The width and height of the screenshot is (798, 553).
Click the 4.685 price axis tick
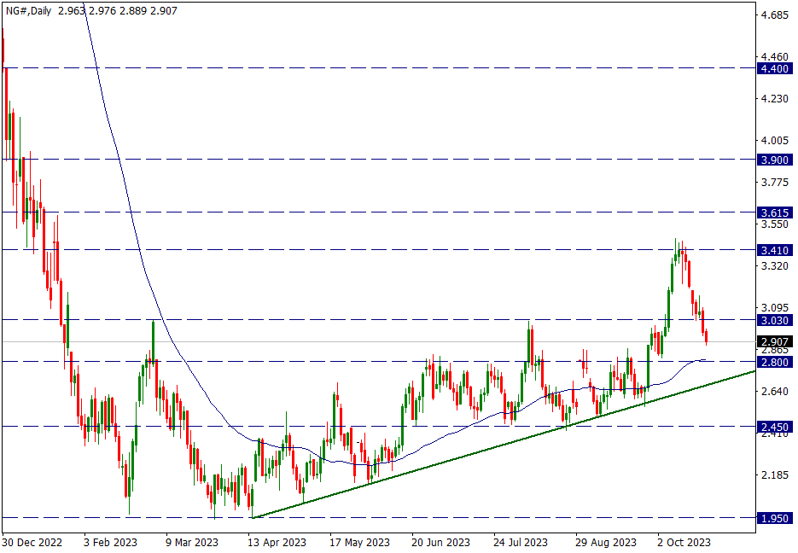775,15
